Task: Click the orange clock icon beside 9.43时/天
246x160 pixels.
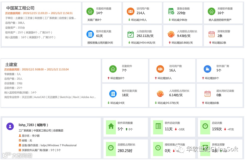Action: pyautogui.click(x=171, y=34)
